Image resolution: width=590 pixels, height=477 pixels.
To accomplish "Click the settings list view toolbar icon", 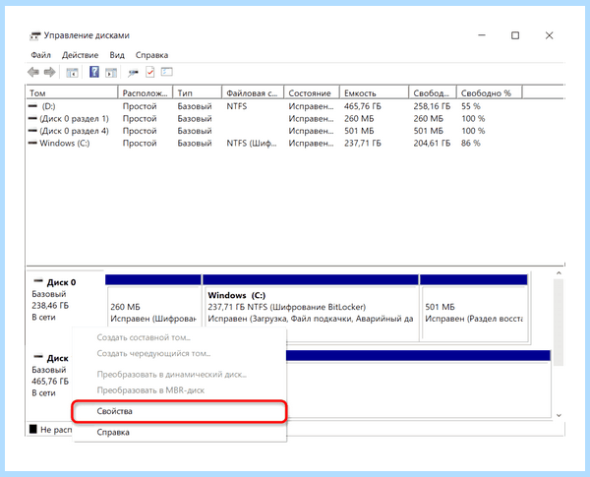I will pyautogui.click(x=167, y=72).
